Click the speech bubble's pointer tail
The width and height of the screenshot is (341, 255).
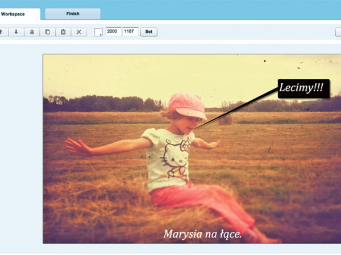239,108
